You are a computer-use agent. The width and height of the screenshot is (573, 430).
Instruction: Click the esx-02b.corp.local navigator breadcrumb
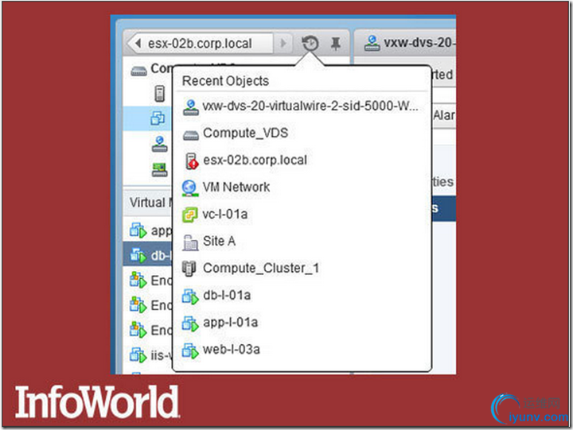[x=200, y=44]
